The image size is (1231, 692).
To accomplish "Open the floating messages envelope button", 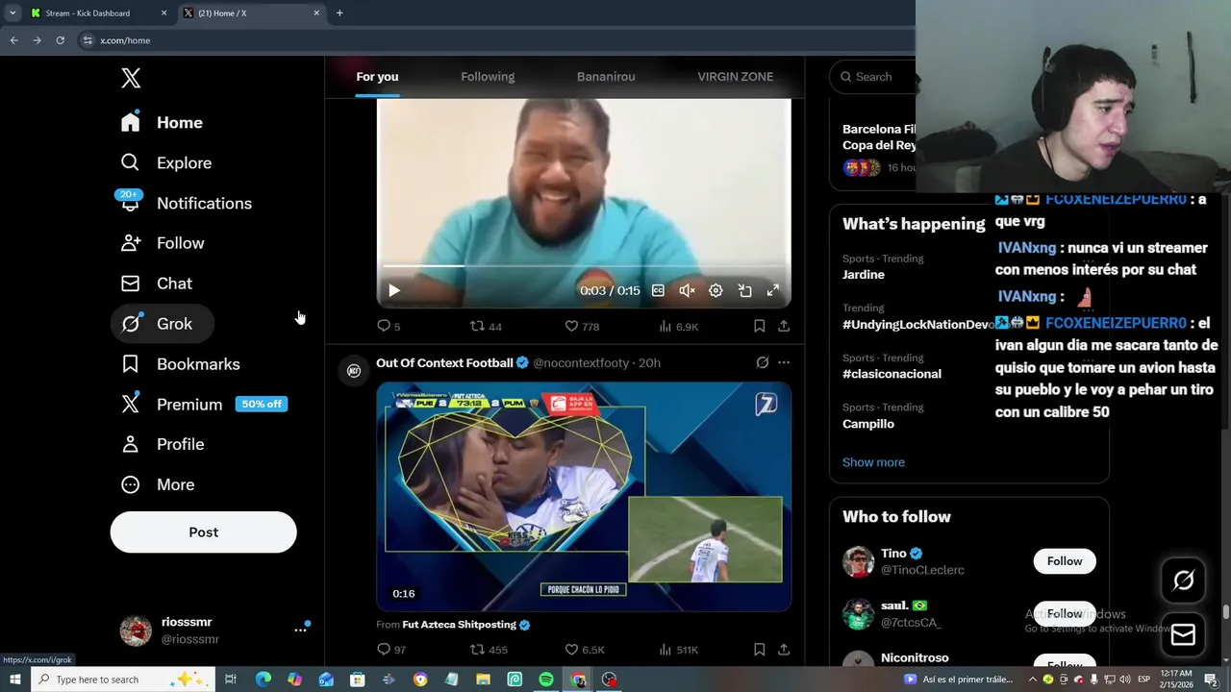I will click(1183, 635).
